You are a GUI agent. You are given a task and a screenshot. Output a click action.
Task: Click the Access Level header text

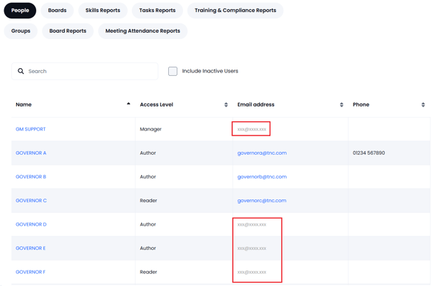pyautogui.click(x=156, y=104)
